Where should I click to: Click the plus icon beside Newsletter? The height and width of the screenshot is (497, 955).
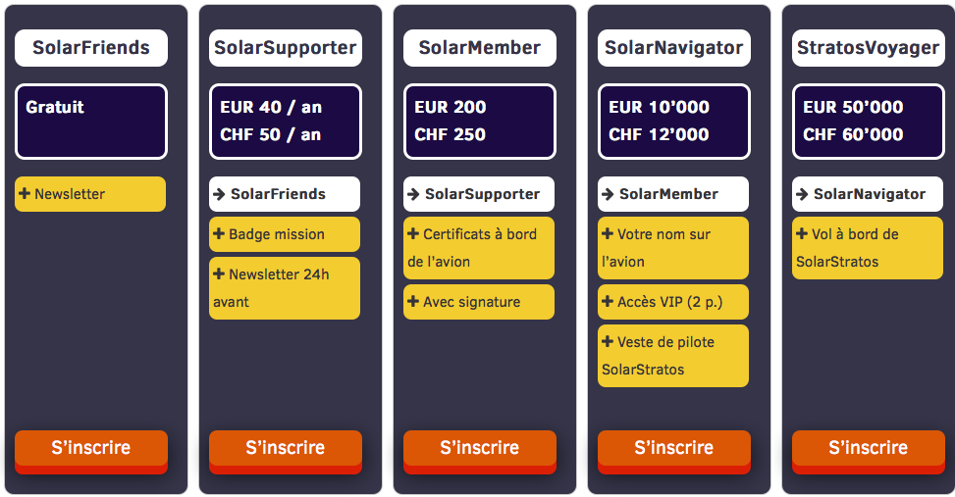pyautogui.click(x=25, y=193)
